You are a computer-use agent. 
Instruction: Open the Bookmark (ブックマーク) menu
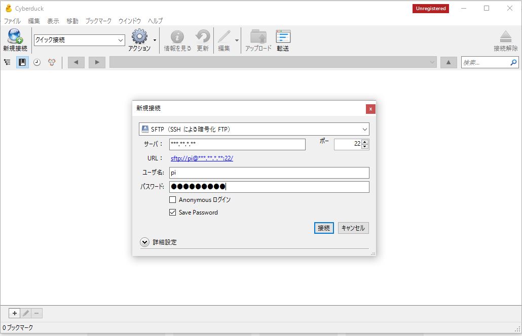(98, 21)
